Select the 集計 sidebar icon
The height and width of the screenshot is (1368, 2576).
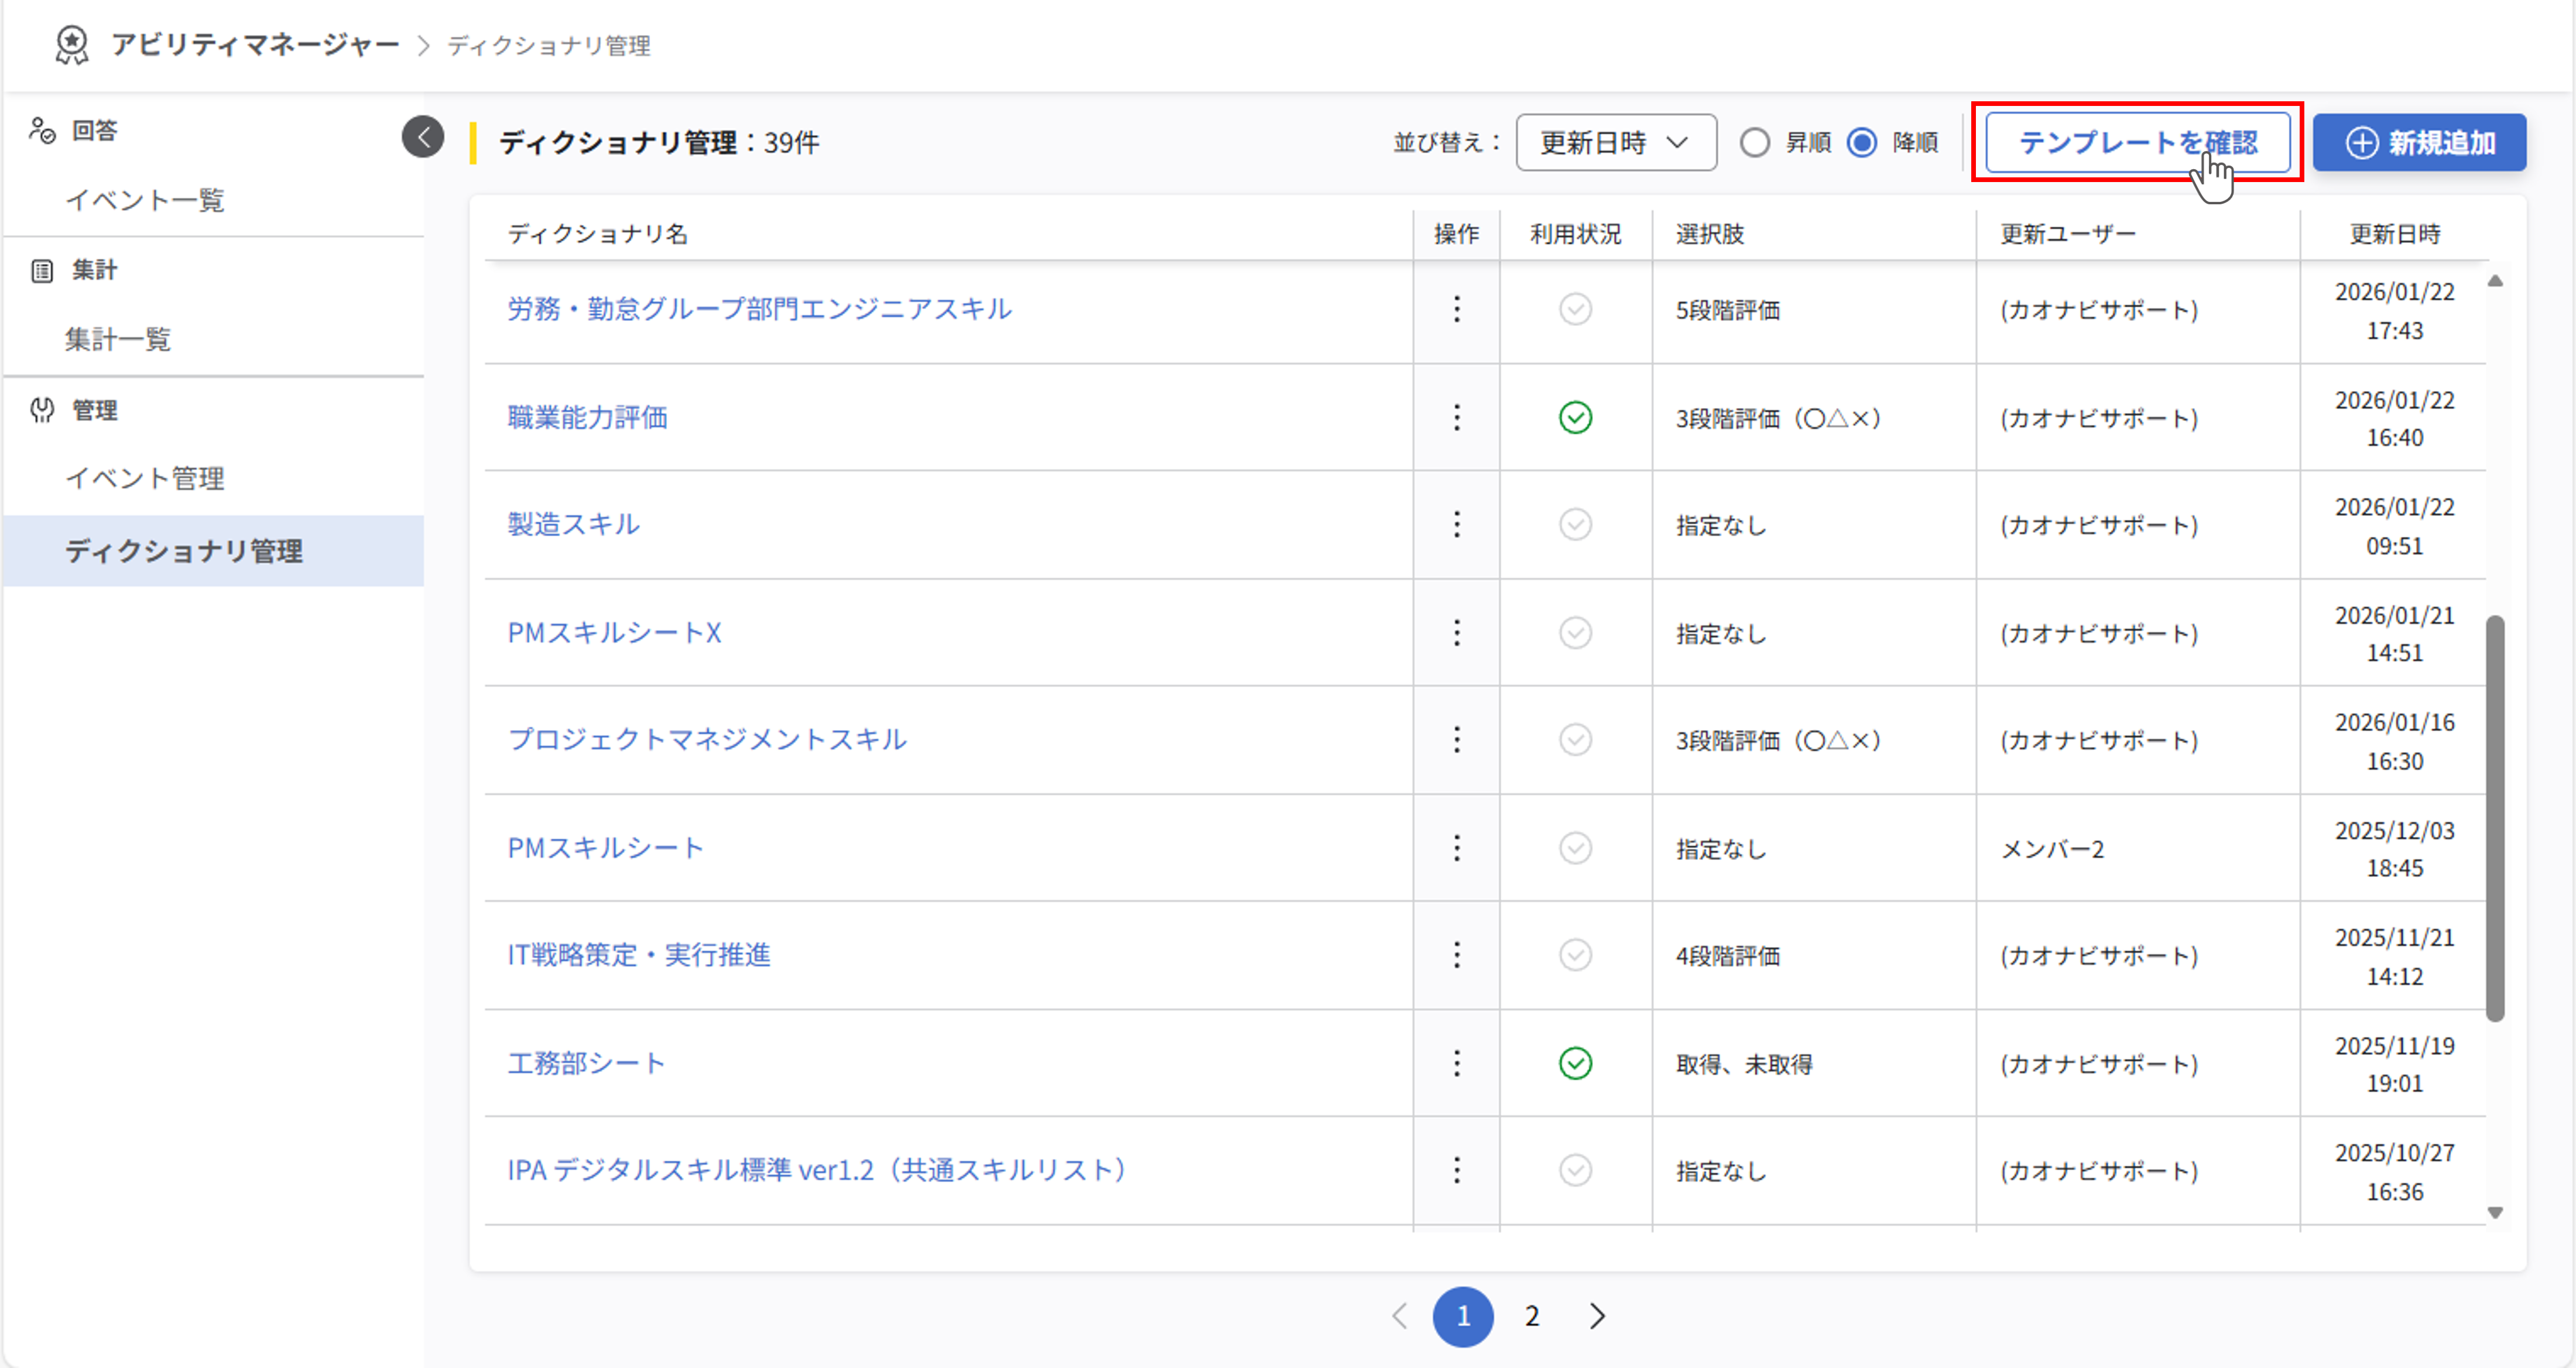point(41,270)
